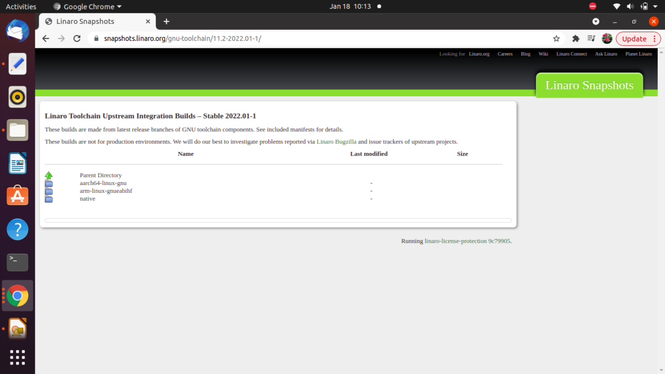Show applications grid
The height and width of the screenshot is (374, 665).
17,357
